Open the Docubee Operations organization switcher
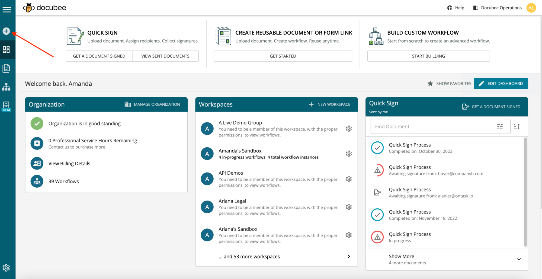This screenshot has width=542, height=279. click(497, 8)
